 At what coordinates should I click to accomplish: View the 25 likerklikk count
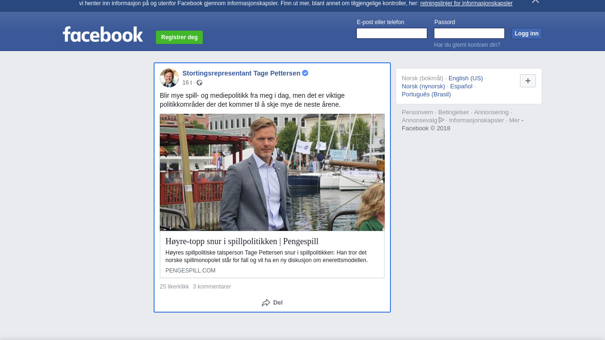[174, 287]
